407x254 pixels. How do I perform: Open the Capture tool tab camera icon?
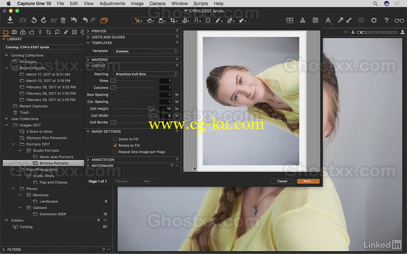coord(14,32)
